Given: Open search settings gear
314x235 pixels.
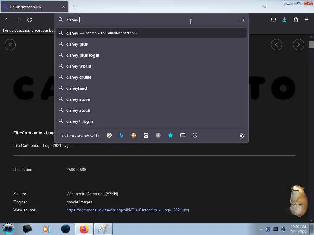Looking at the screenshot, I should coord(242,135).
